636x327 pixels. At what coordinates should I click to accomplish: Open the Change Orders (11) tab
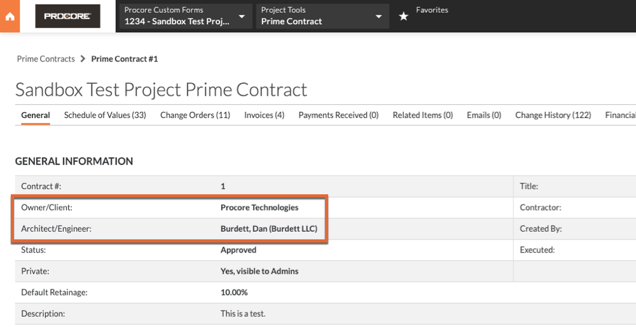point(195,116)
